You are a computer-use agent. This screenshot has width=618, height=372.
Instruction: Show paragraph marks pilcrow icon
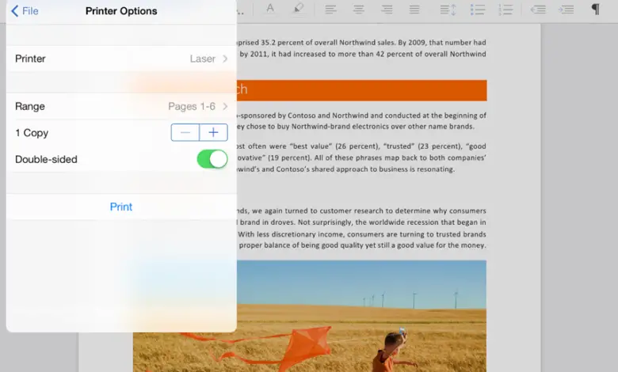pyautogui.click(x=596, y=9)
